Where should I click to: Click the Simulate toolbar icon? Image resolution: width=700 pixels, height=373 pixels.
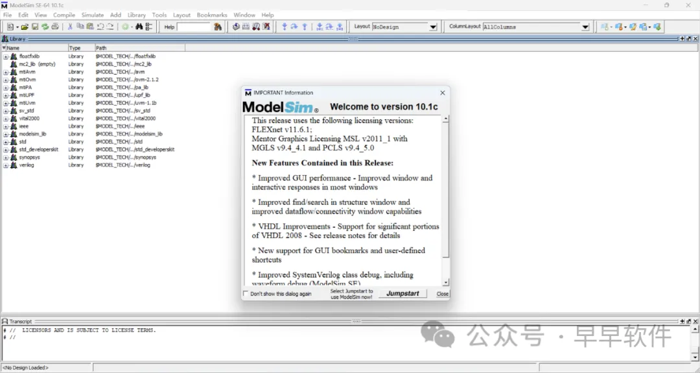click(256, 27)
